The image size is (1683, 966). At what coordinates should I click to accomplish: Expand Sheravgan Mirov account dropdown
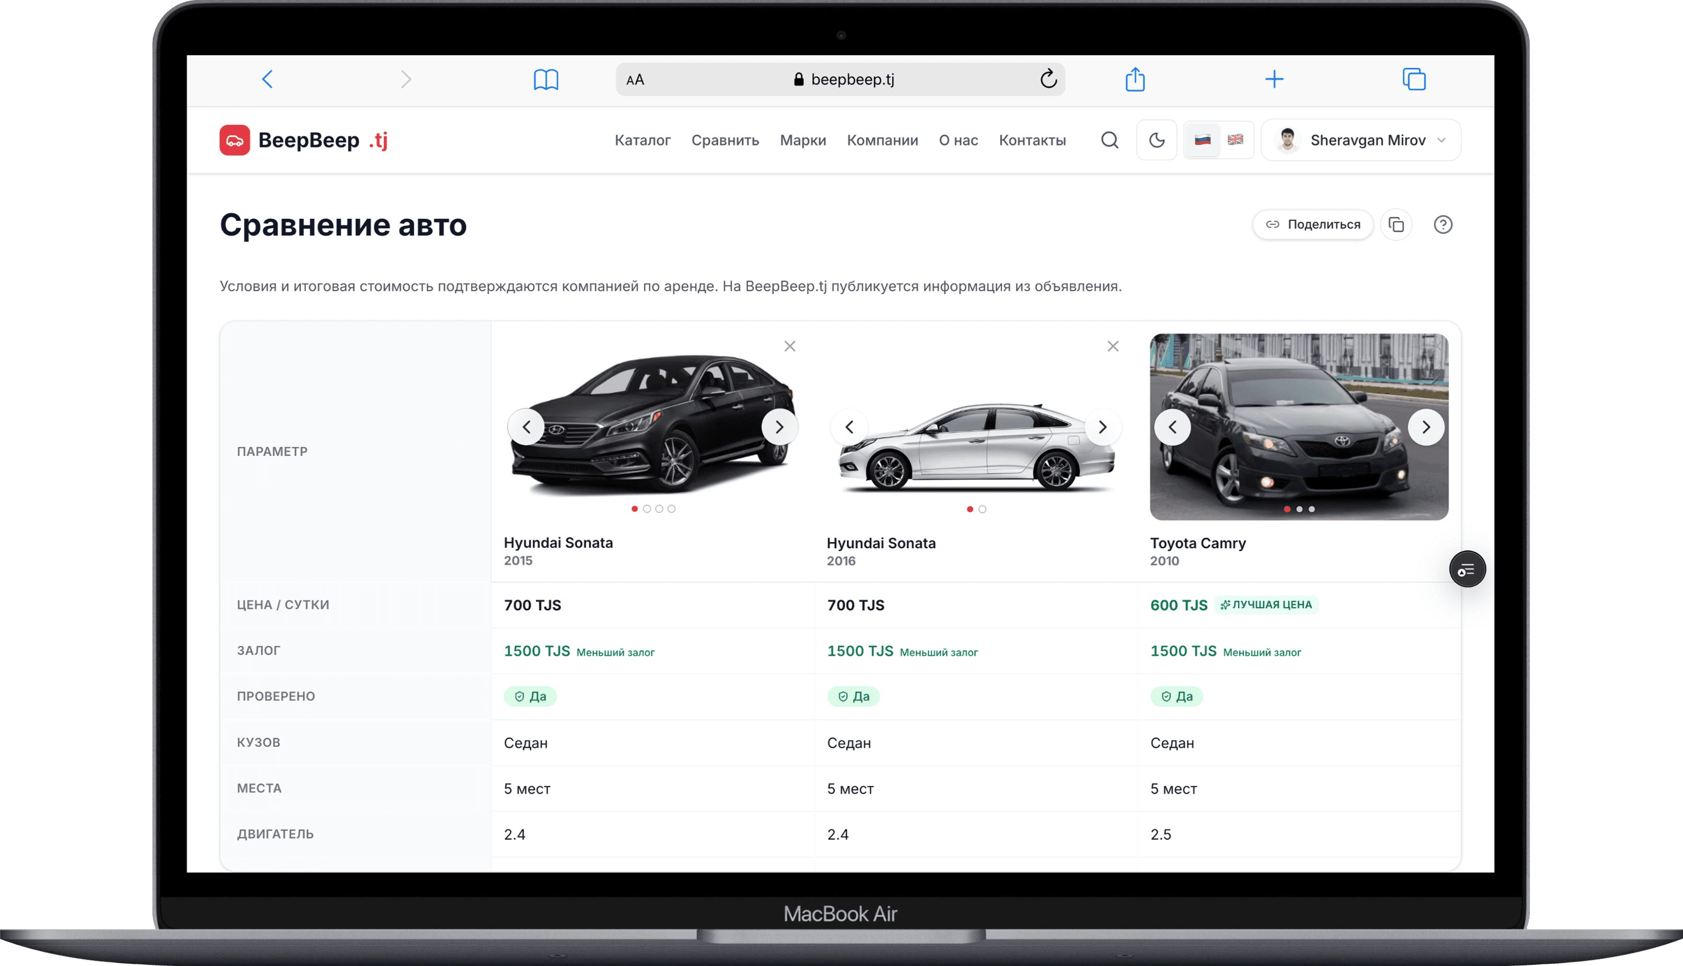click(1361, 140)
